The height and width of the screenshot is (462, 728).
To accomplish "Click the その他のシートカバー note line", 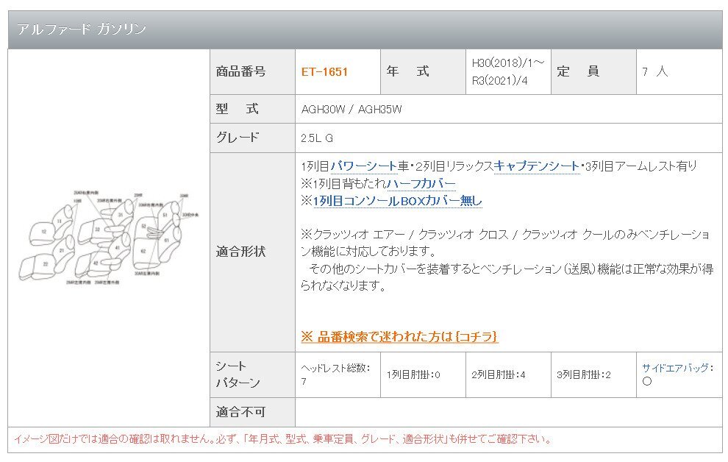I will coord(507,277).
